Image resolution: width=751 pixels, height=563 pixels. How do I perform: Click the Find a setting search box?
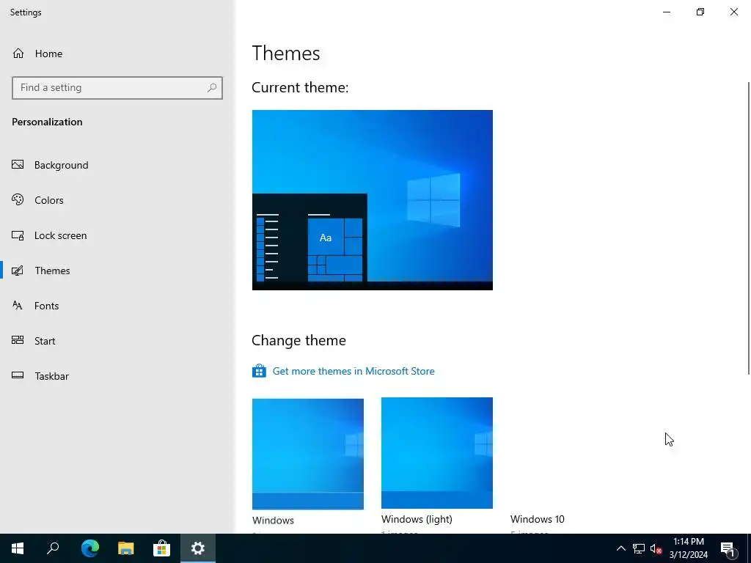(x=117, y=88)
